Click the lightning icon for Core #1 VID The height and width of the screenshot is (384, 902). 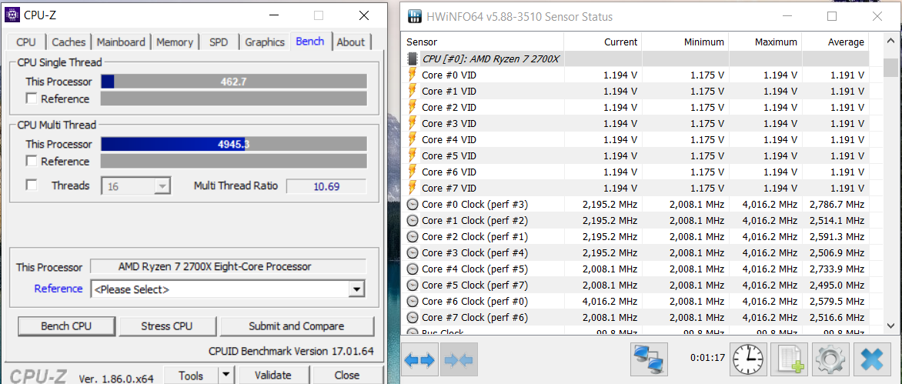(413, 91)
